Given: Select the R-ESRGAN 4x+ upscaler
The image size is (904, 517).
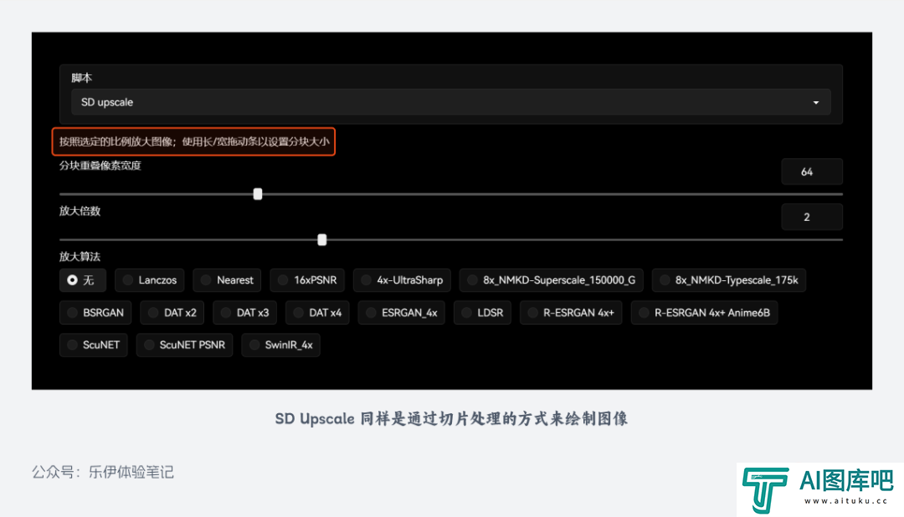Looking at the screenshot, I should (571, 313).
